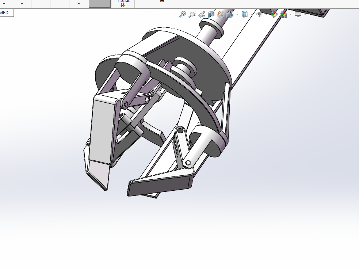This screenshot has height=270, width=359.
Task: Open the View Orientation cube icon
Action: pyautogui.click(x=230, y=14)
